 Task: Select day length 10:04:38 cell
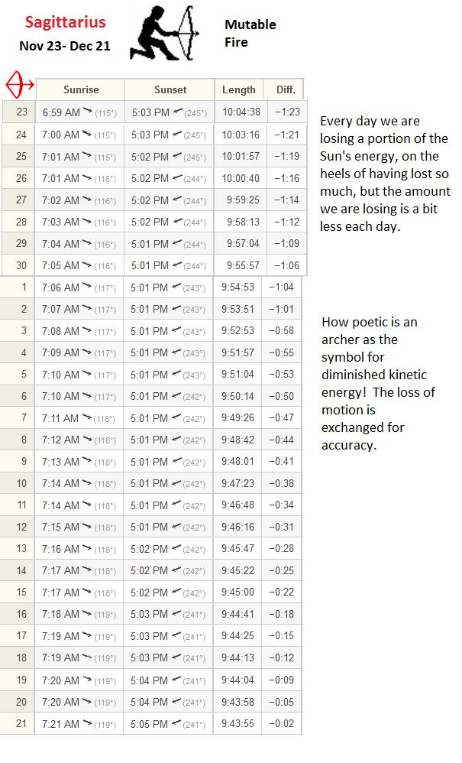coord(241,112)
